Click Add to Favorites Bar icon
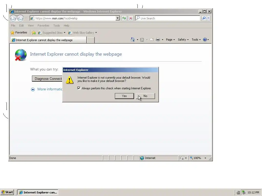The height and width of the screenshot is (196, 262). coord(34,33)
